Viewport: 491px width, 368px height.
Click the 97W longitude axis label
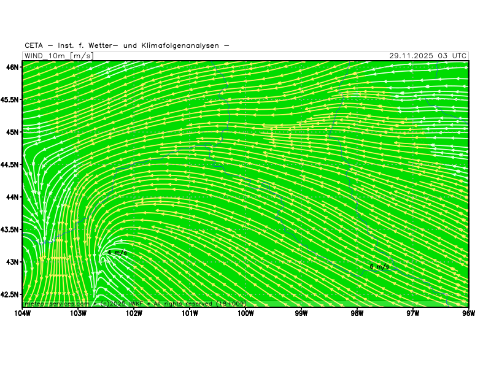pos(412,313)
